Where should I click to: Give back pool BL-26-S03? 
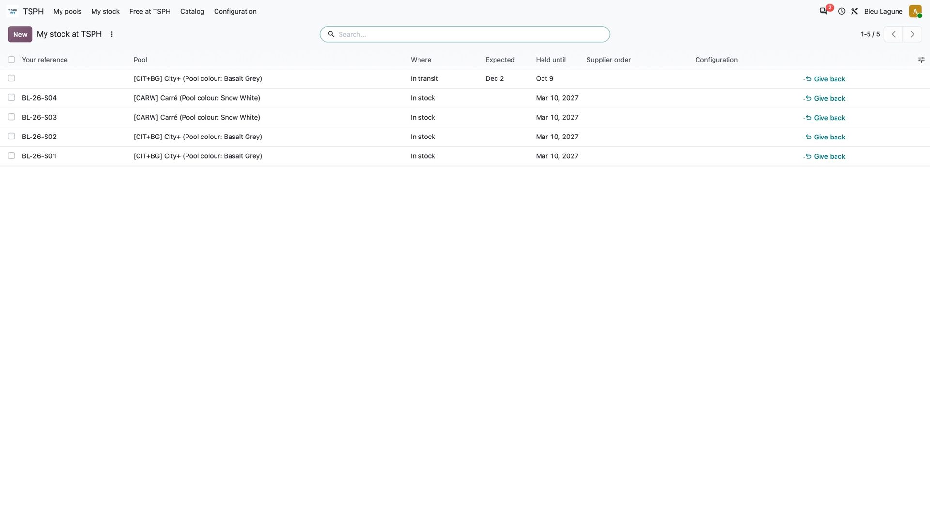[x=824, y=118]
